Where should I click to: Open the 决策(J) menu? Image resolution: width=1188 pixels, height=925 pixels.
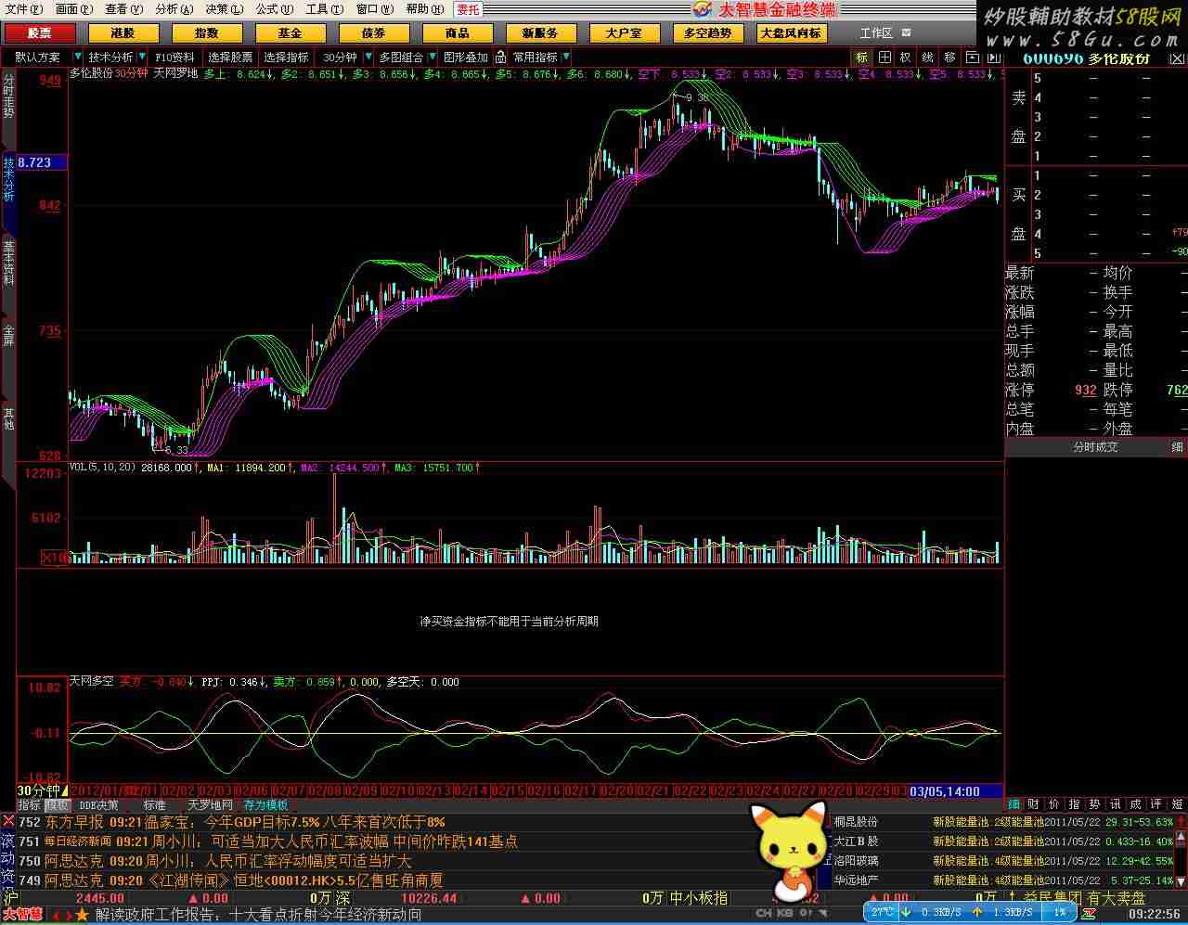(224, 9)
